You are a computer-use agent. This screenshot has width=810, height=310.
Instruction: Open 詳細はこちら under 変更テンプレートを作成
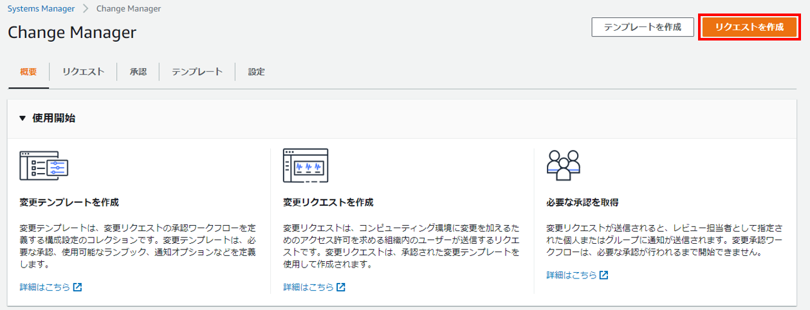pos(44,287)
